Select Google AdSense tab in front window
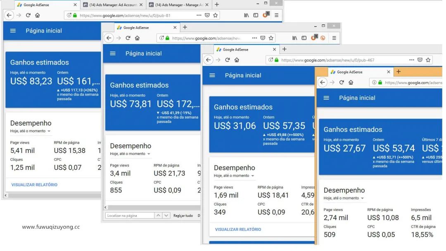Viewport: 446px width, 251px height. pos(361,72)
